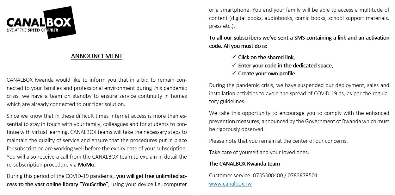
Task: Open the www.canalbox.rw link
Action: point(230,184)
